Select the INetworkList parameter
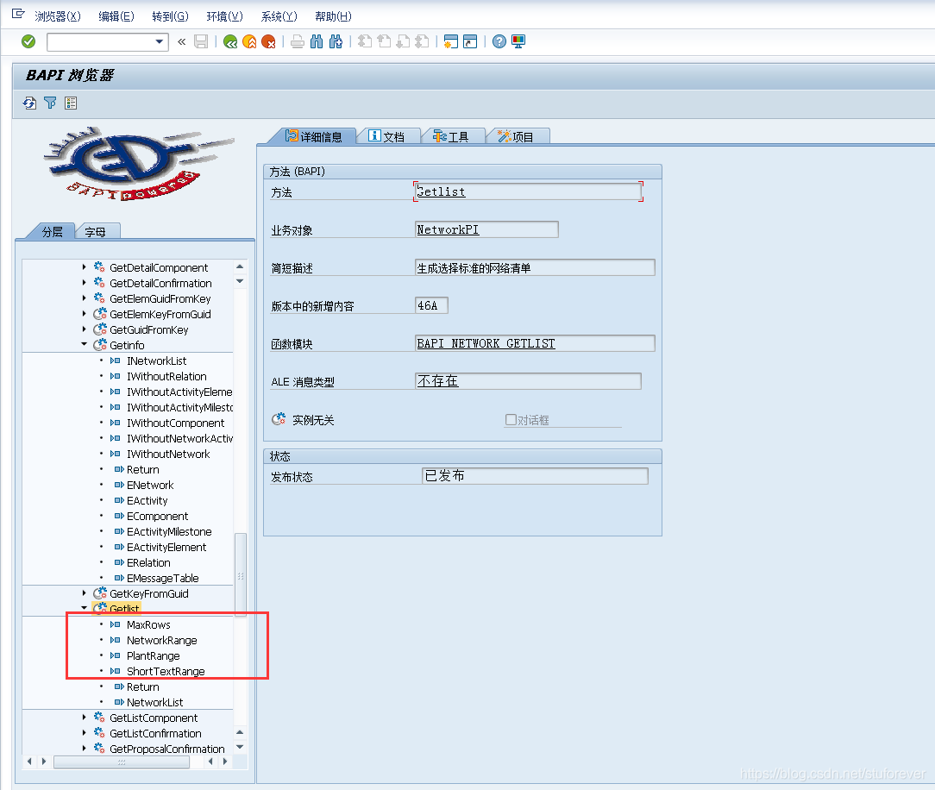 156,361
